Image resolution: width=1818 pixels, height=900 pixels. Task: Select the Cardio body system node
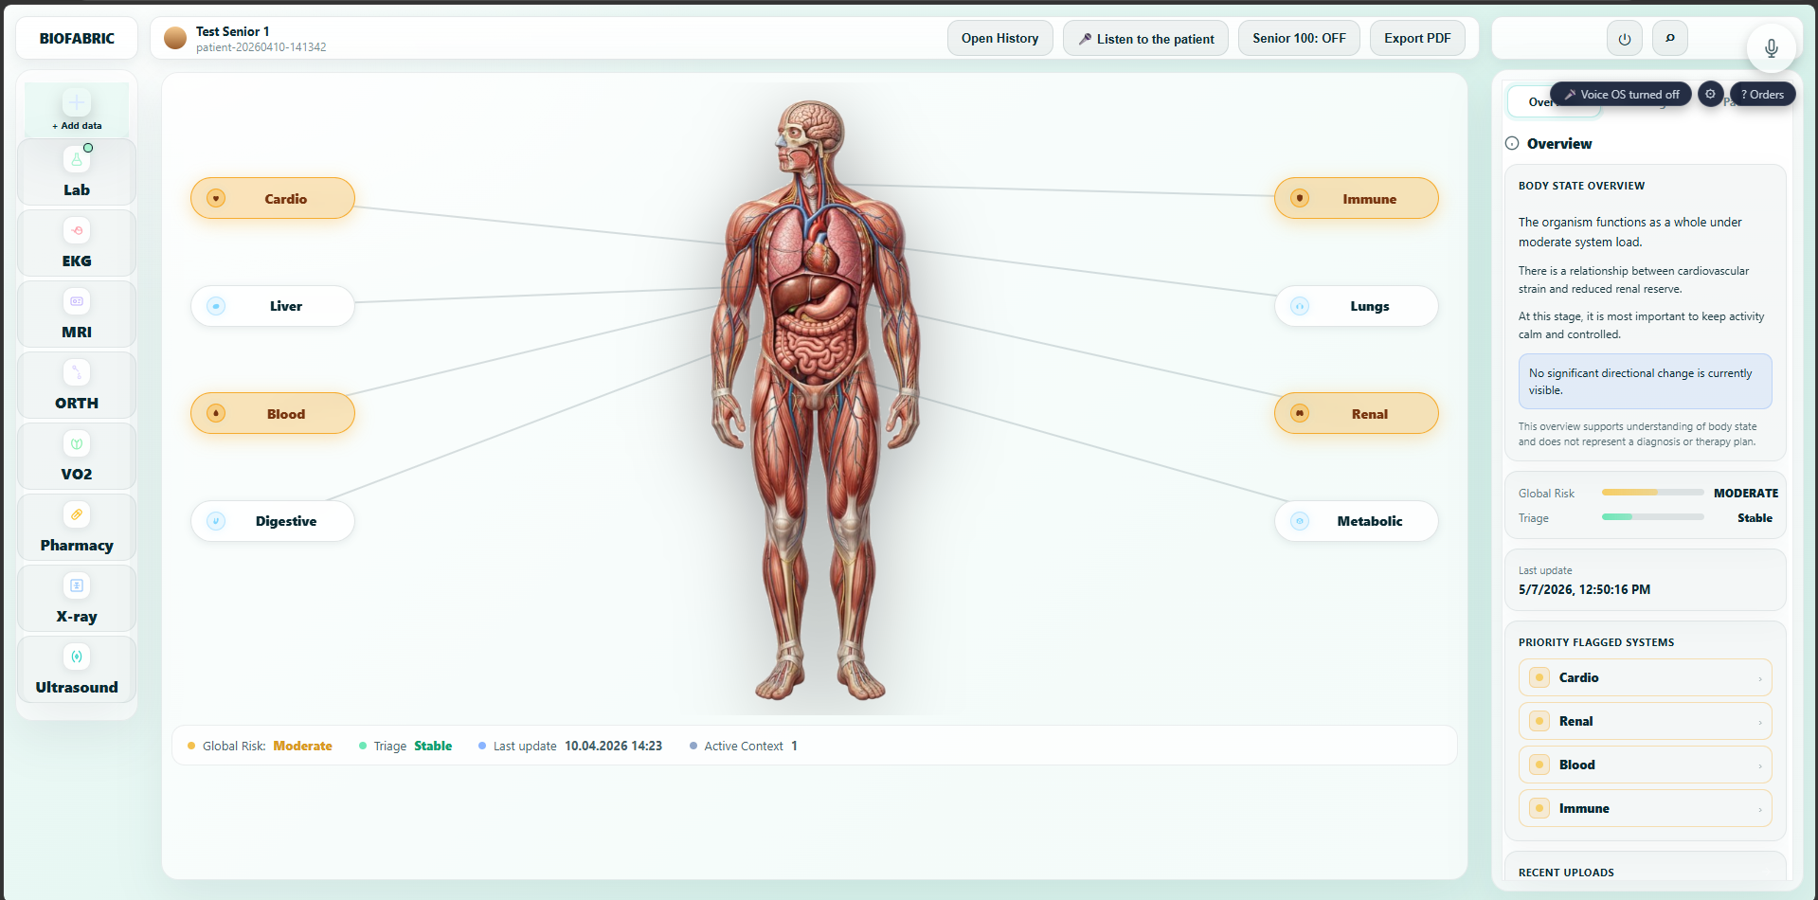pyautogui.click(x=273, y=198)
